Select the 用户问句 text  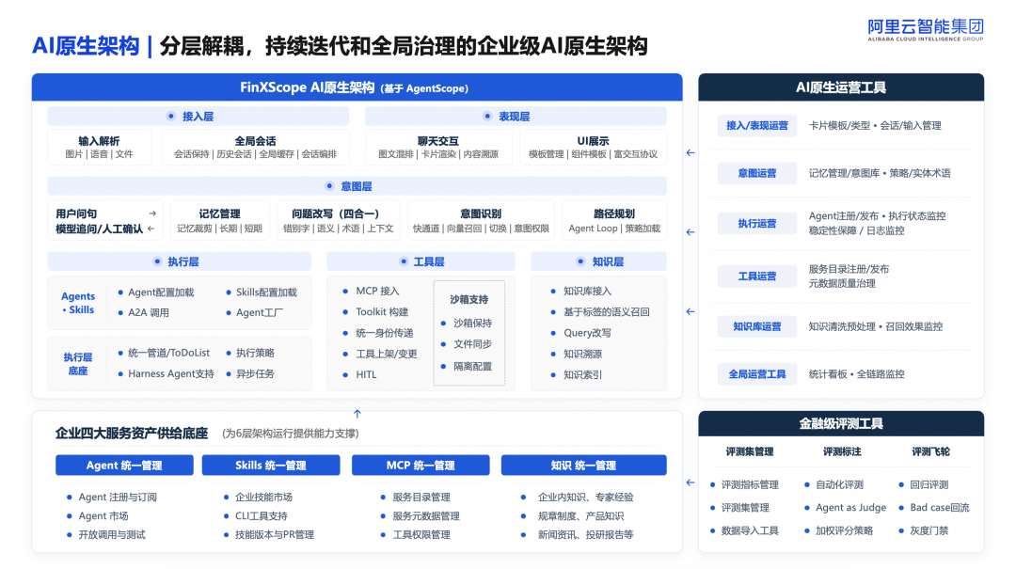(76, 213)
